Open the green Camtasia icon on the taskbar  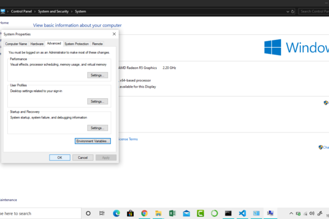coord(200,213)
